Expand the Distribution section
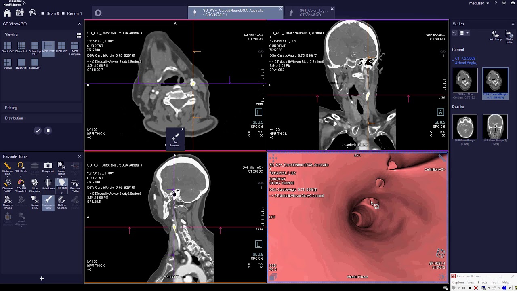The height and width of the screenshot is (291, 517). coord(42,118)
